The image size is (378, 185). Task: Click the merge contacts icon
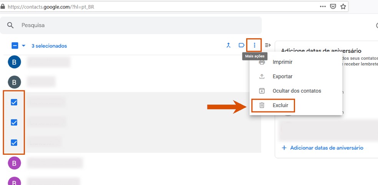pos(229,46)
